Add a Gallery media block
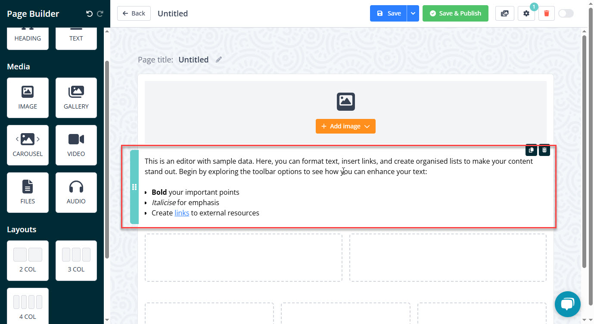This screenshot has height=324, width=594. click(76, 97)
